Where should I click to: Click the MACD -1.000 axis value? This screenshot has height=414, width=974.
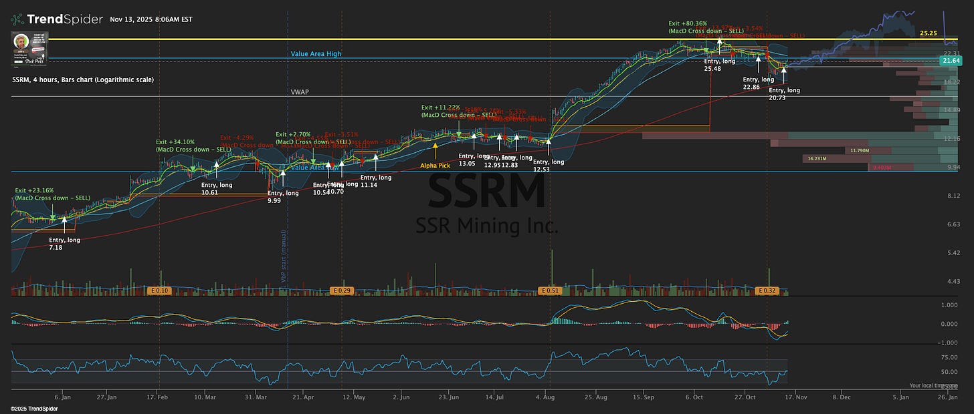pyautogui.click(x=949, y=343)
